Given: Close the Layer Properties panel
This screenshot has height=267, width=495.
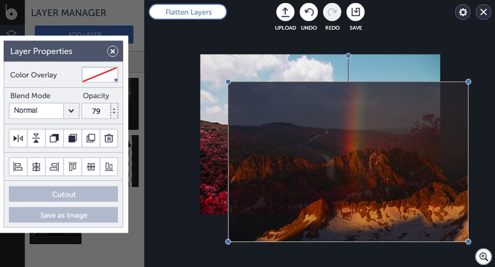Looking at the screenshot, I should [113, 51].
